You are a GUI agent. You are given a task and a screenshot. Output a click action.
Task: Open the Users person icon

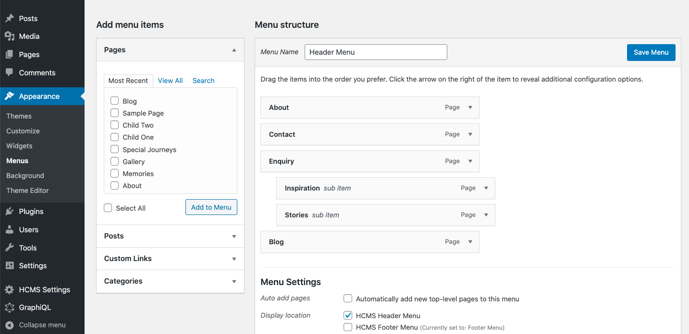pos(9,230)
